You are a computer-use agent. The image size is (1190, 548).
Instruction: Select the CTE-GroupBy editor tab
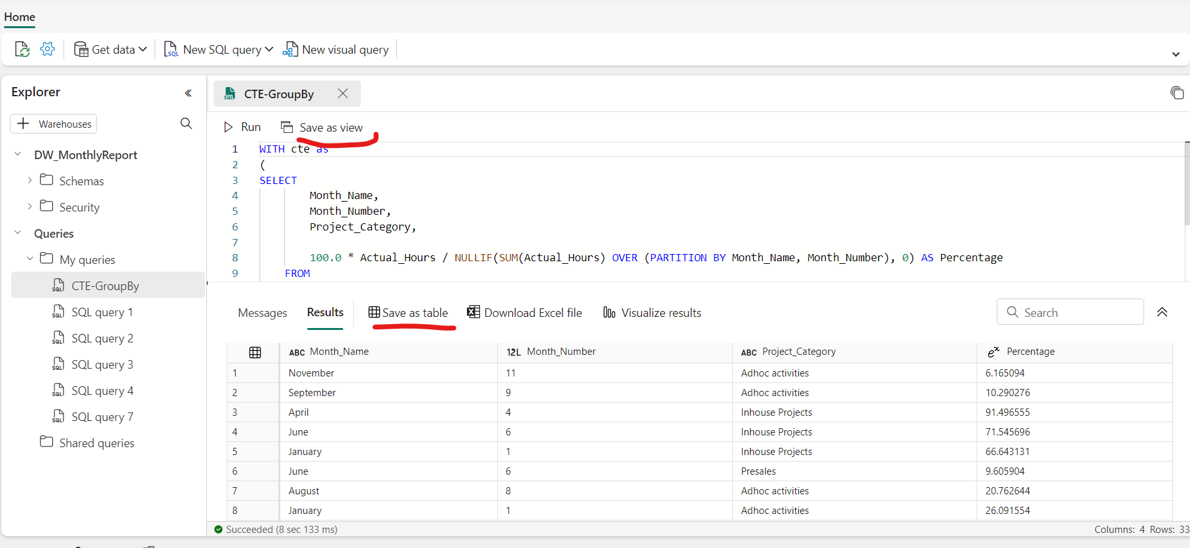click(287, 94)
